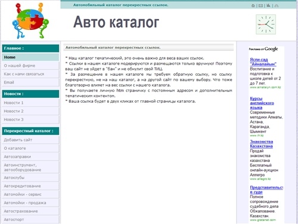This screenshot has width=298, height=224.
Task: Open the 'Автоклубы' category
Action: point(30,177)
